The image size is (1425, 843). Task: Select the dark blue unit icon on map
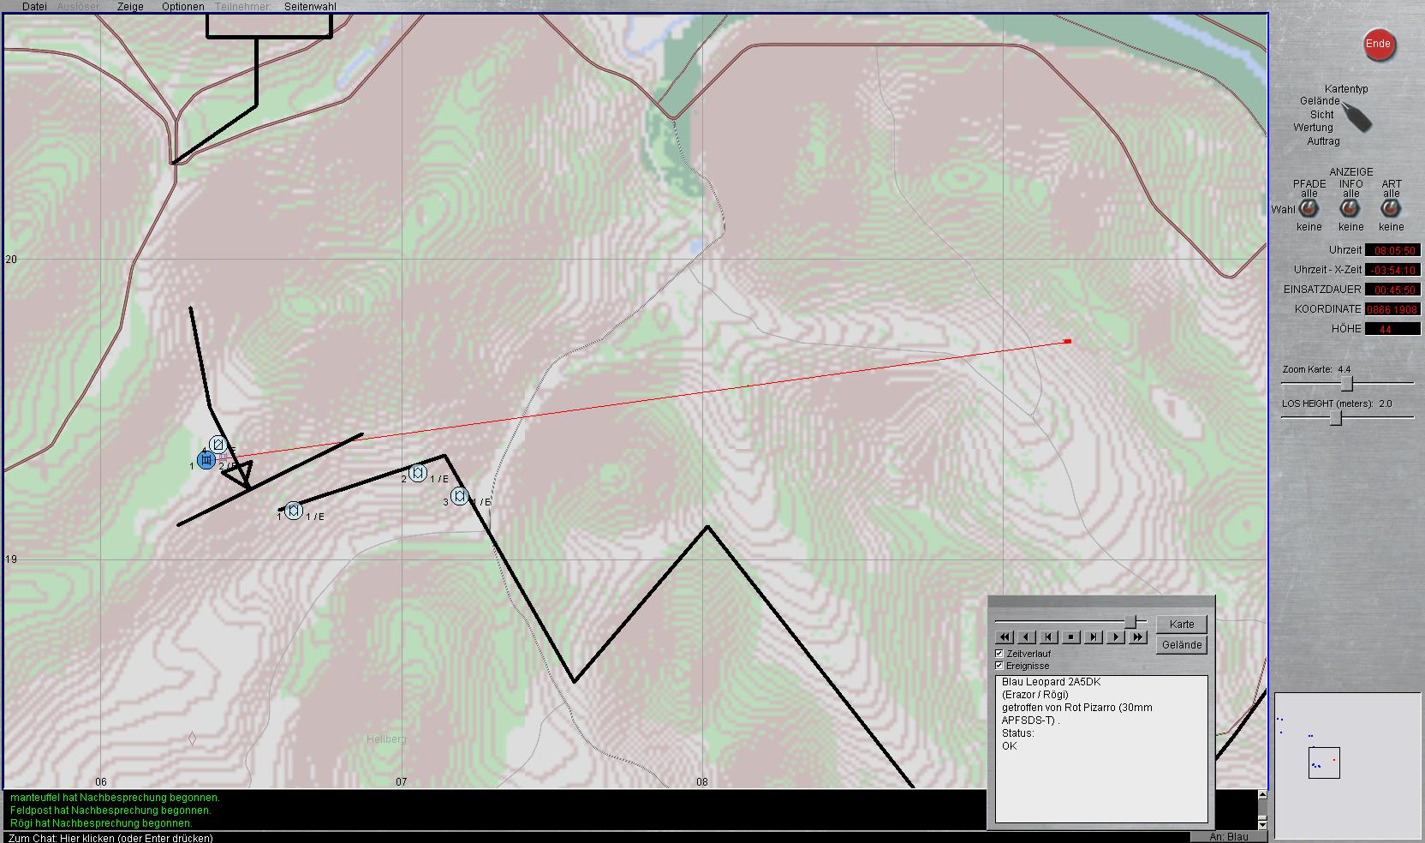[206, 461]
